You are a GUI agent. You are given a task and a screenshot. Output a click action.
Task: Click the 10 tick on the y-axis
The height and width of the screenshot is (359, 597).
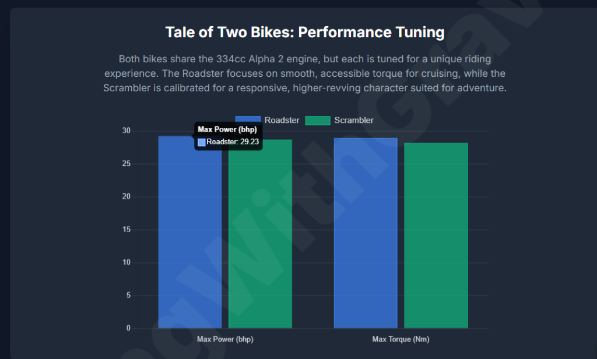[127, 262]
